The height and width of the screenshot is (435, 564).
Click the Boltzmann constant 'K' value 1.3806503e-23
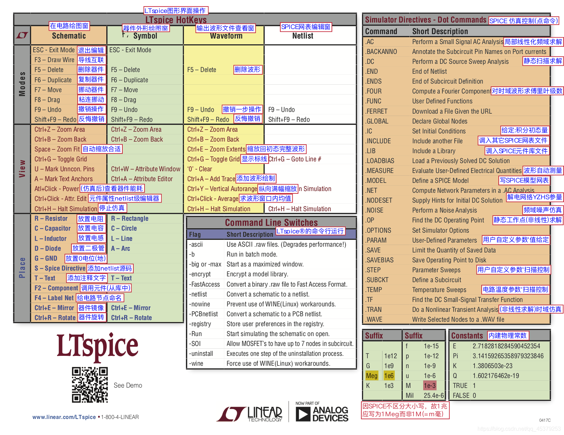pos(493,366)
